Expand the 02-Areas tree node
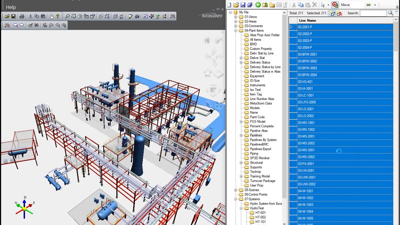The image size is (400, 225). coord(236,22)
